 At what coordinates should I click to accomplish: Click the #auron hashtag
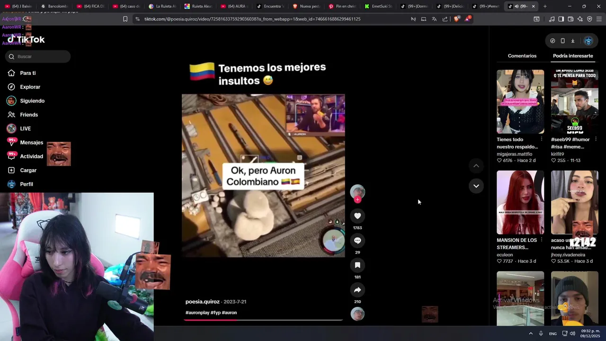coord(229,313)
